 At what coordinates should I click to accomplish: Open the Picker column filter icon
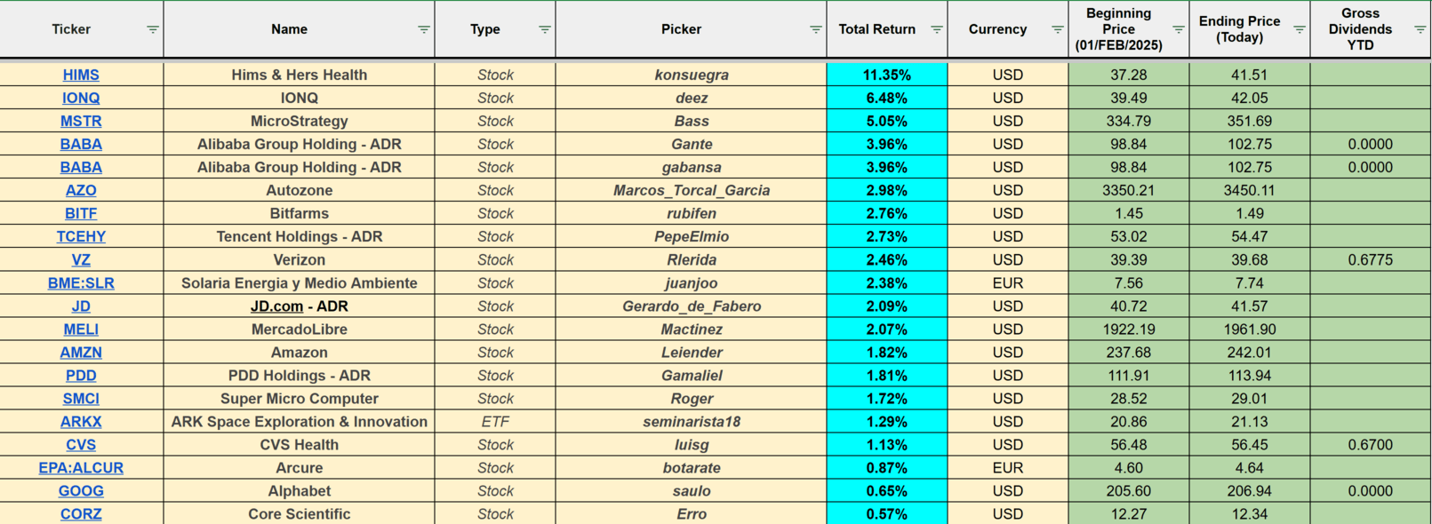(816, 29)
